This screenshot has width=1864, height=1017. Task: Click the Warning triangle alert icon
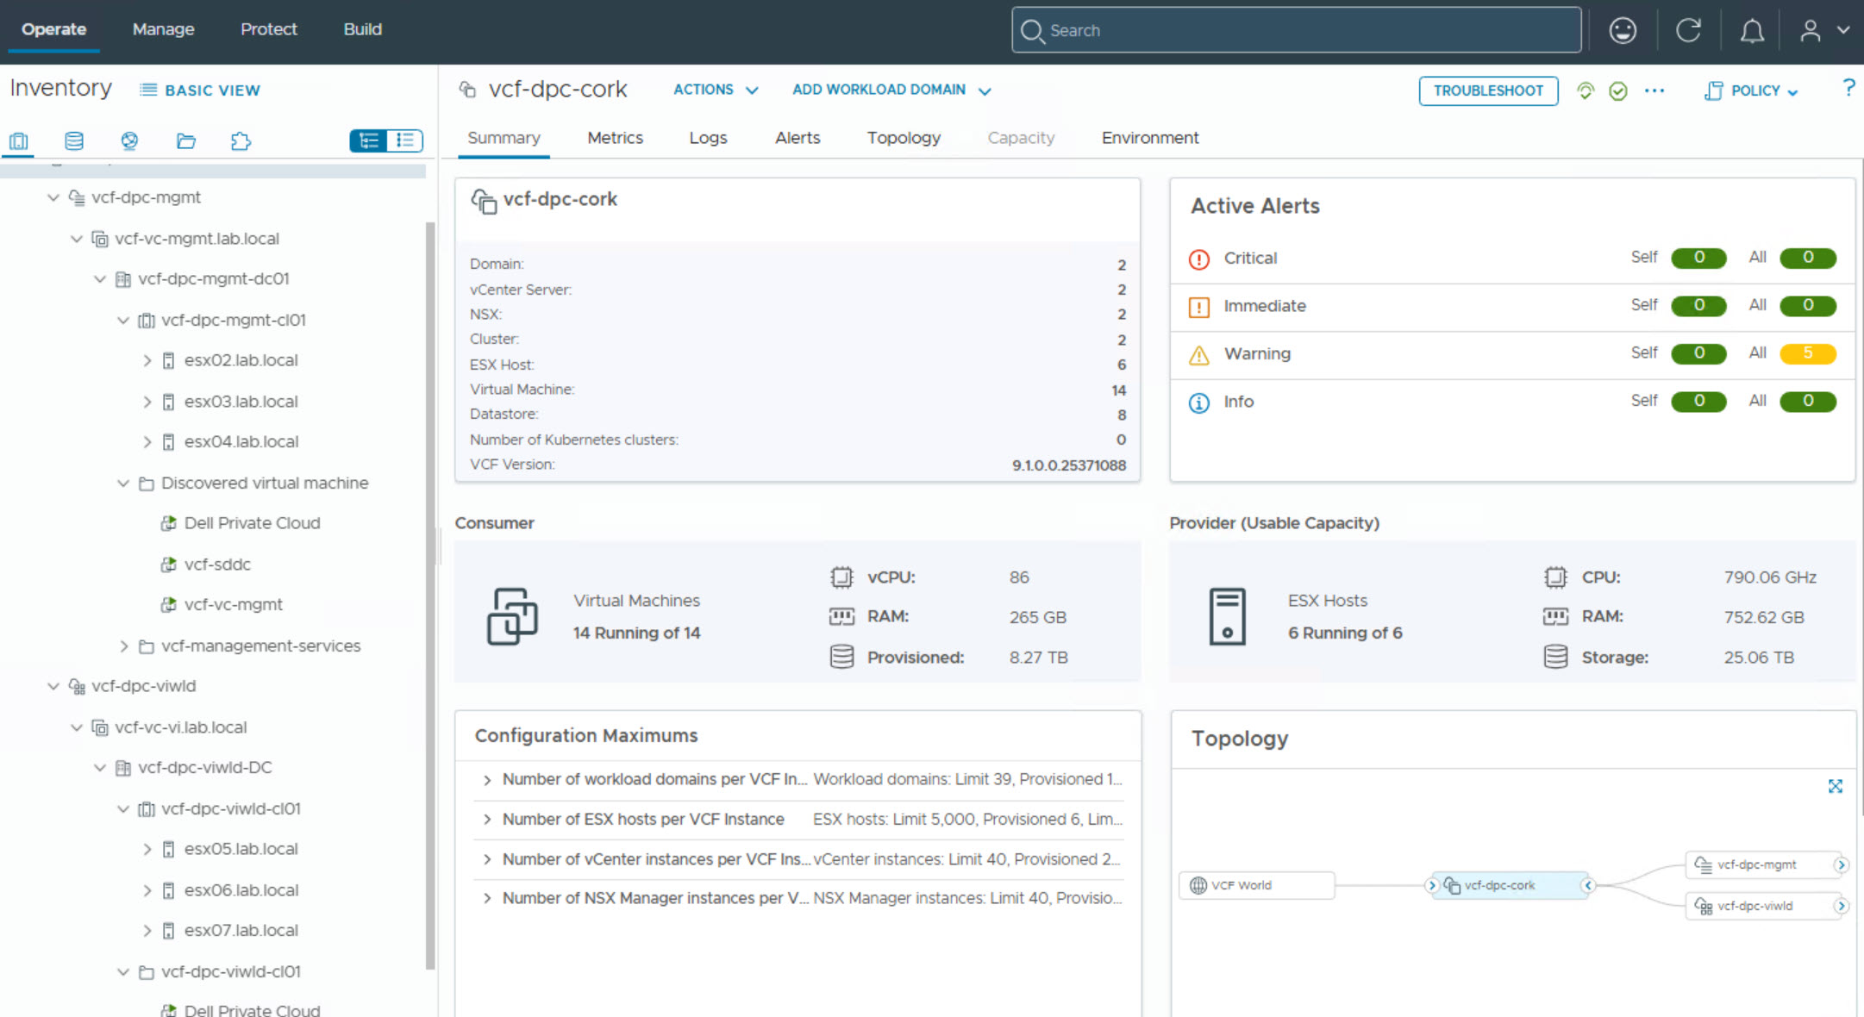click(x=1198, y=354)
